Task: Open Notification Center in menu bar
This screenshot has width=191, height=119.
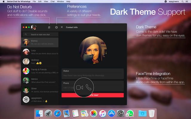Action: click(x=187, y=1)
